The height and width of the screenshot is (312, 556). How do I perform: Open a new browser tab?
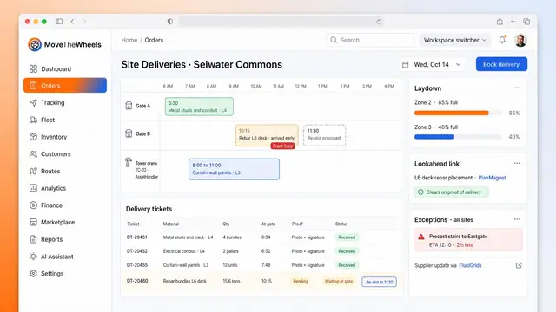[513, 22]
